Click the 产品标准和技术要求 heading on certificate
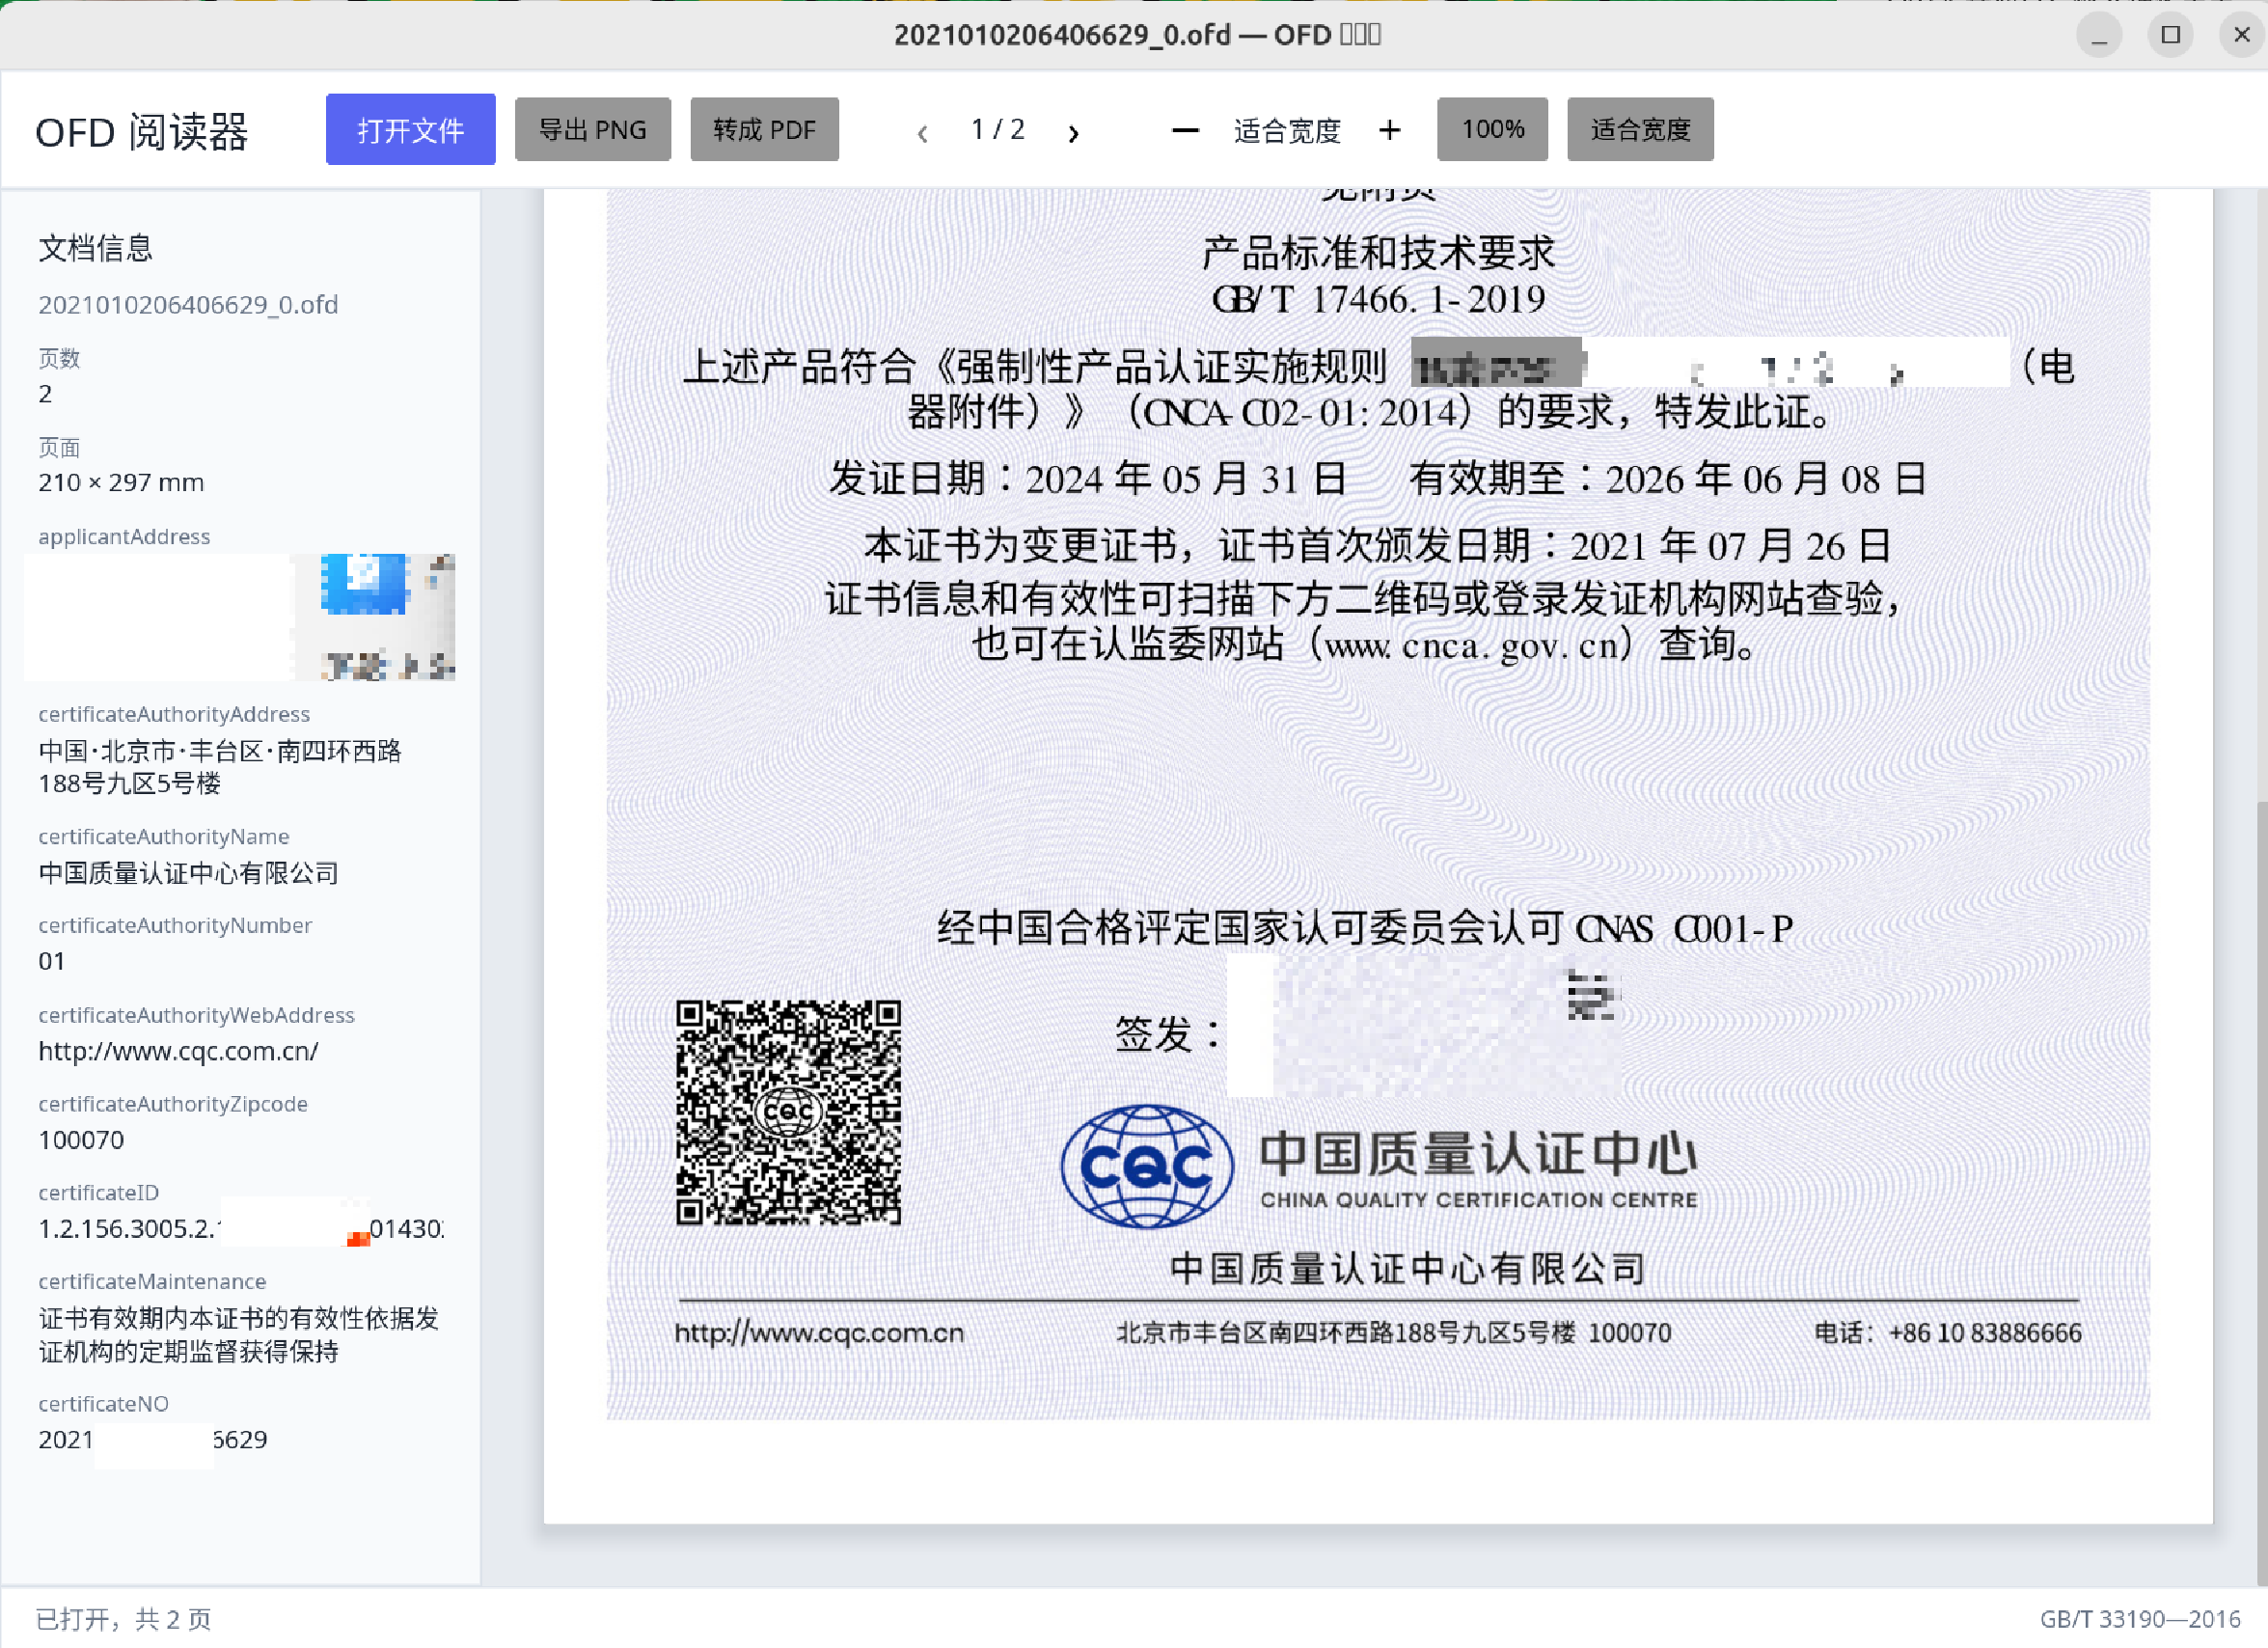The image size is (2268, 1648). (x=1378, y=253)
